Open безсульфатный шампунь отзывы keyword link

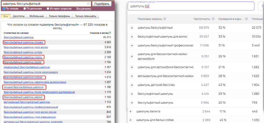click(x=24, y=42)
